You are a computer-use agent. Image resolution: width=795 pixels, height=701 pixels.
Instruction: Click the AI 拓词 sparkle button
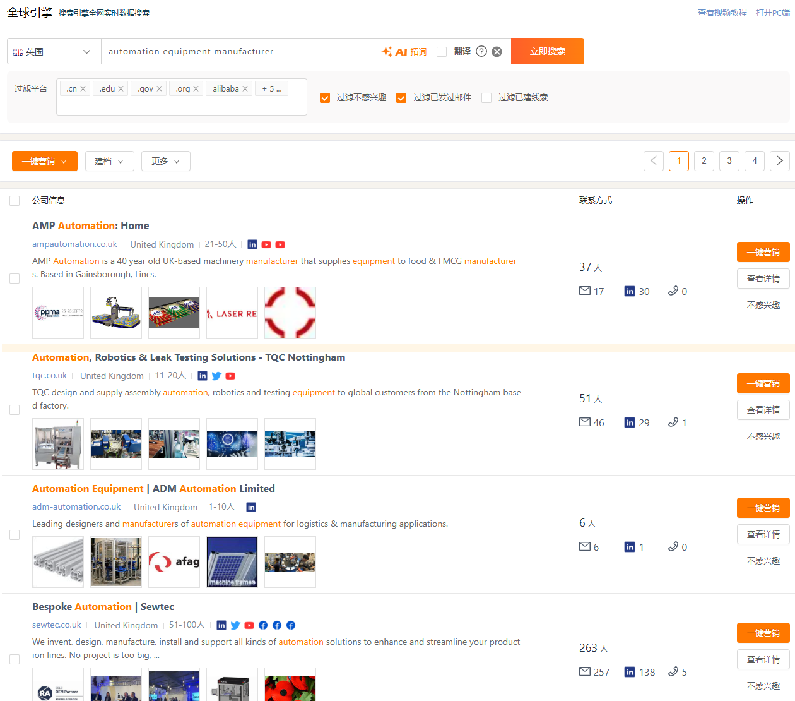[x=404, y=52]
